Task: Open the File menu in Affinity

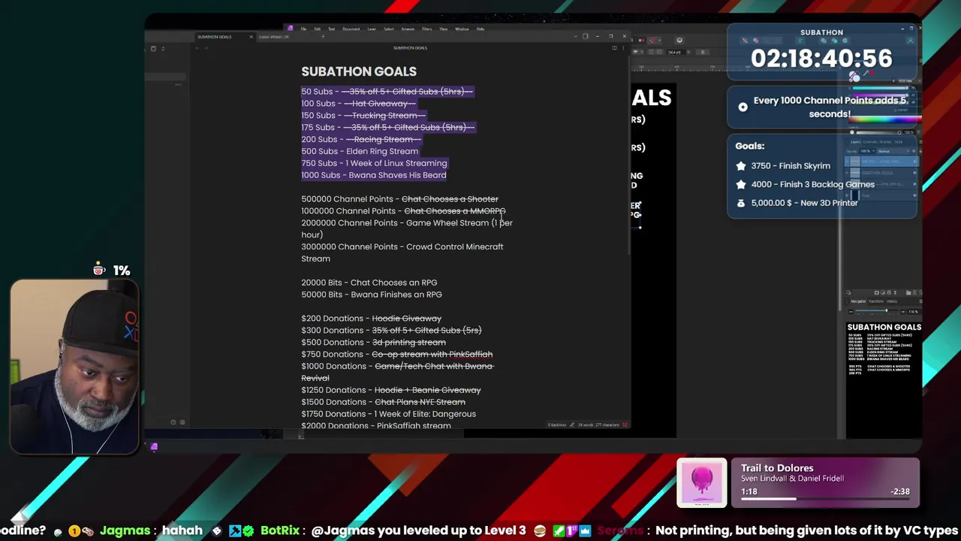Action: coord(303,29)
